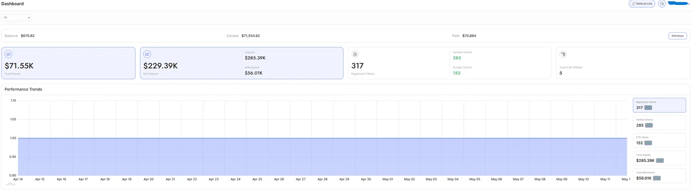Screen dimensions: 692x191
Task: Select the Verified Clients 285 trend tab
Action: (x=659, y=123)
